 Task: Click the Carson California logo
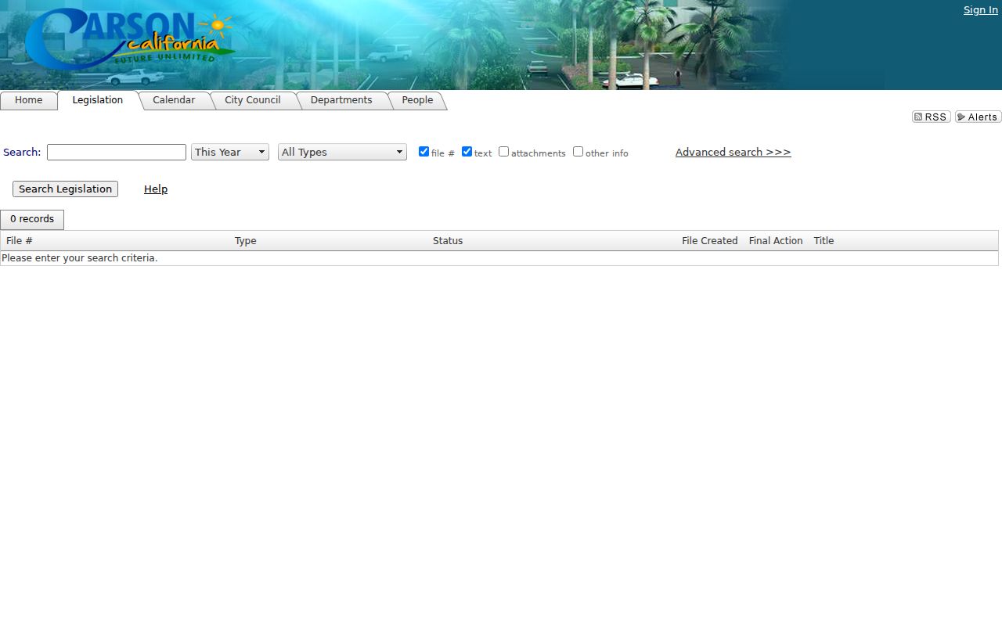(x=130, y=39)
